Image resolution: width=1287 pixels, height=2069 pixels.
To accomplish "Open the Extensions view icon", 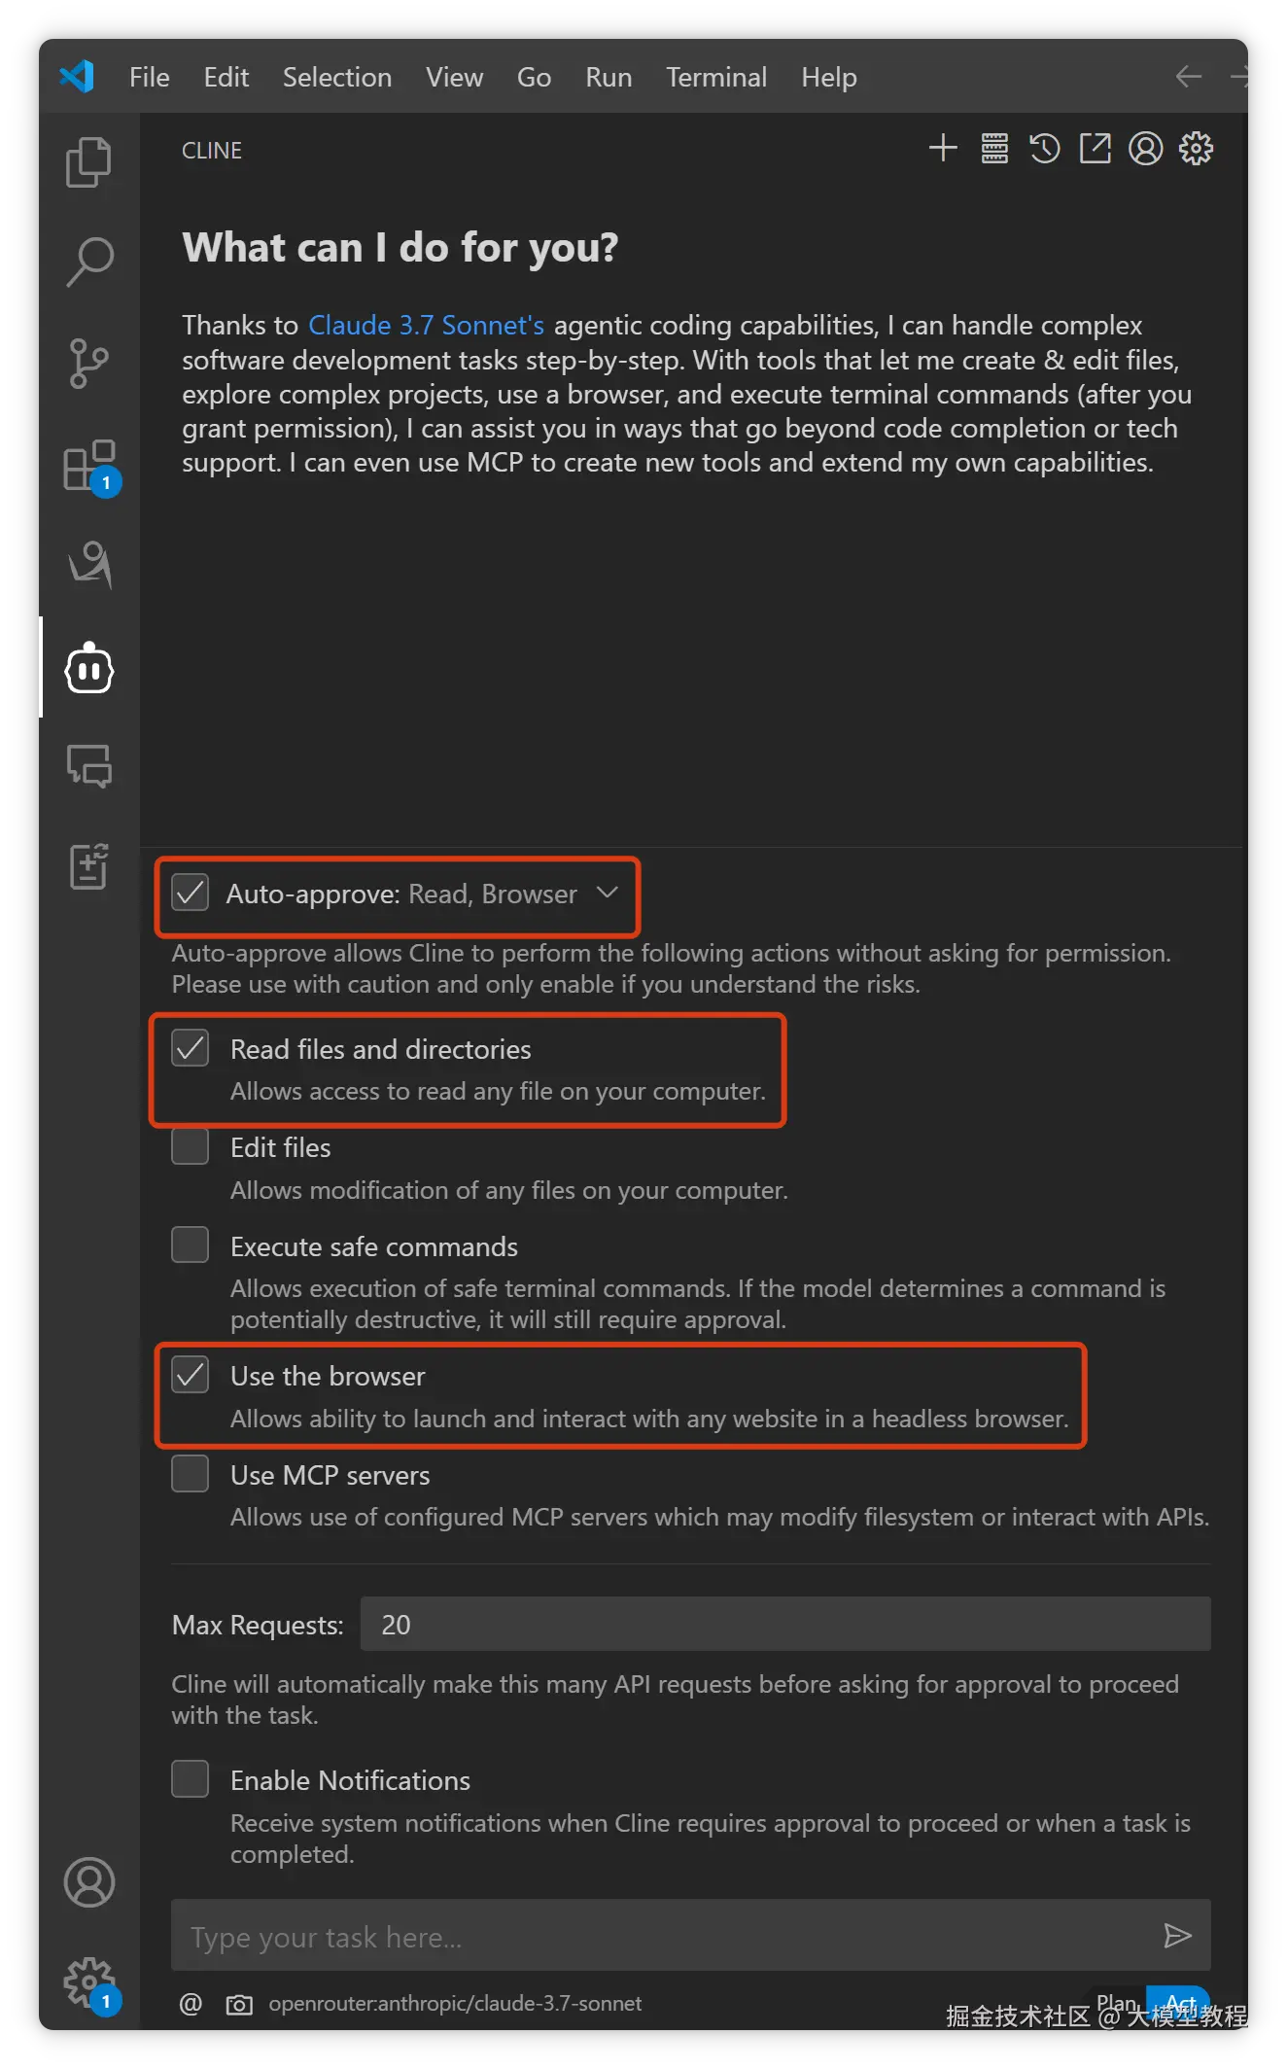I will [88, 466].
